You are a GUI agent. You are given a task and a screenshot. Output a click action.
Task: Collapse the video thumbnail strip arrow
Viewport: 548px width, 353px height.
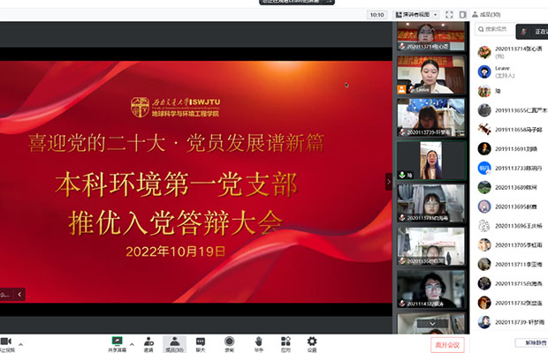388,181
